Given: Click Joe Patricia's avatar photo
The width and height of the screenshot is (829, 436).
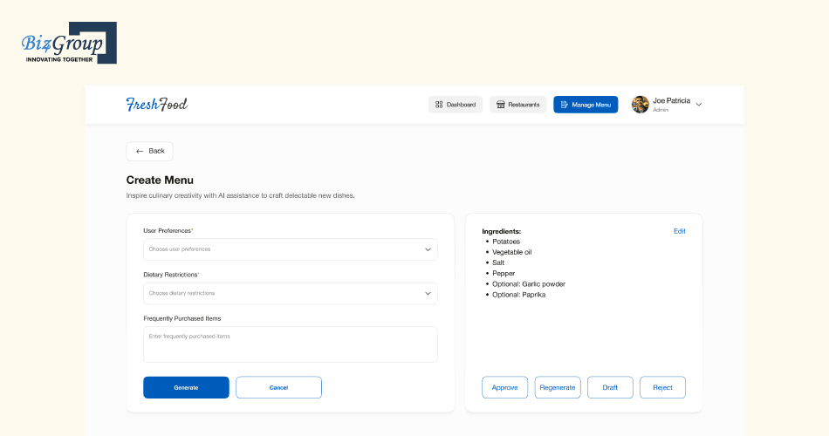Looking at the screenshot, I should pos(641,105).
